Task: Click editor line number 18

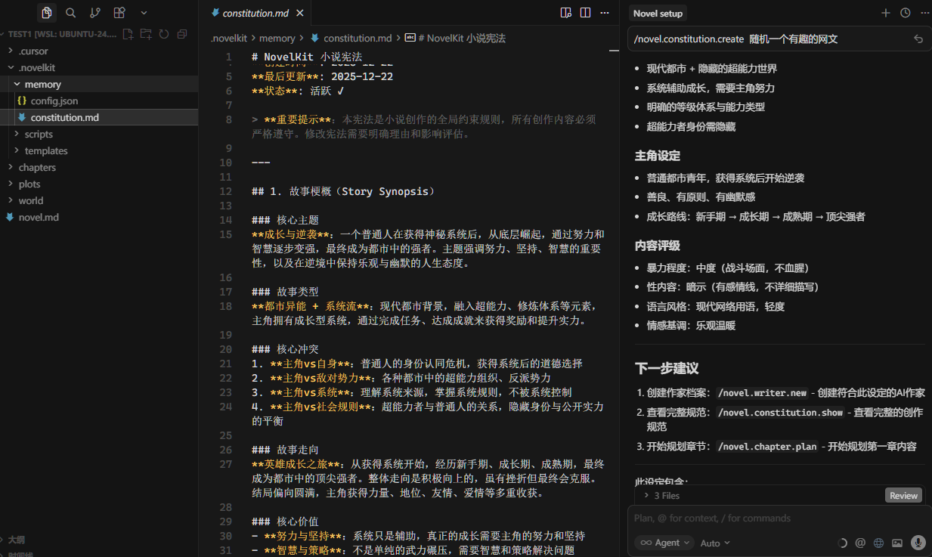Action: click(x=225, y=306)
